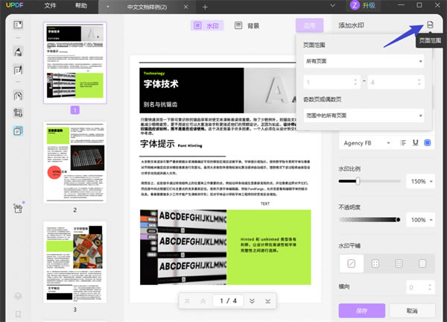The height and width of the screenshot is (322, 447).
Task: Go to the last page arrow
Action: [267, 301]
